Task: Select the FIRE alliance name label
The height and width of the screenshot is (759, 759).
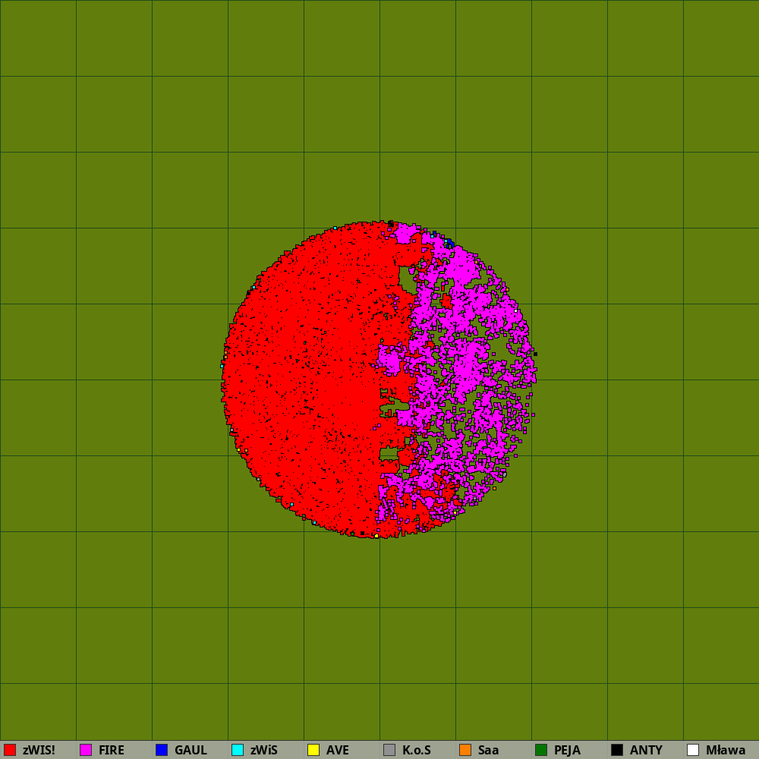Action: point(111,750)
